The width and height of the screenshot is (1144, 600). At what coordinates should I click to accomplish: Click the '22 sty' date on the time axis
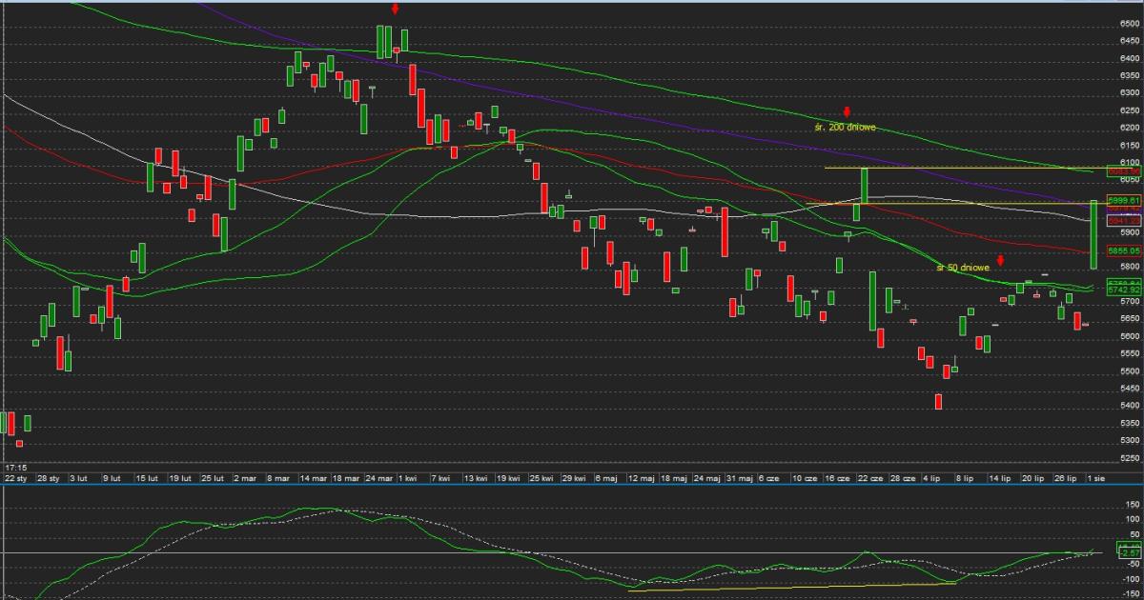17,478
